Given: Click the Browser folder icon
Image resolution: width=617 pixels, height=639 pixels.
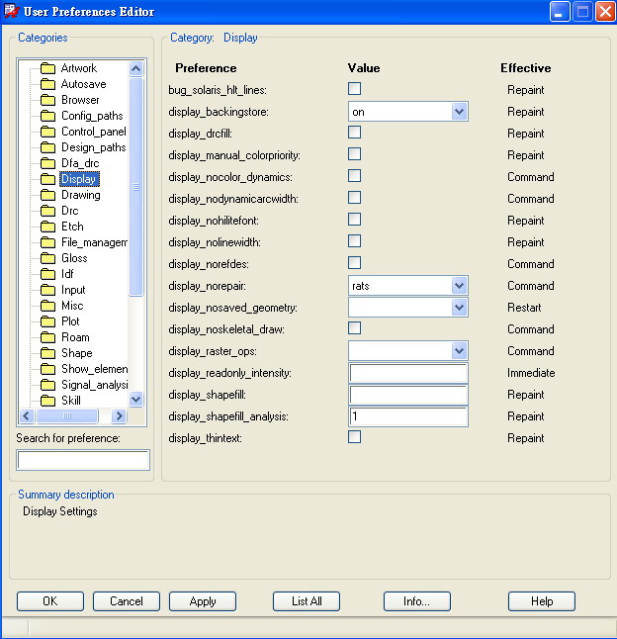Looking at the screenshot, I should pyautogui.click(x=47, y=100).
